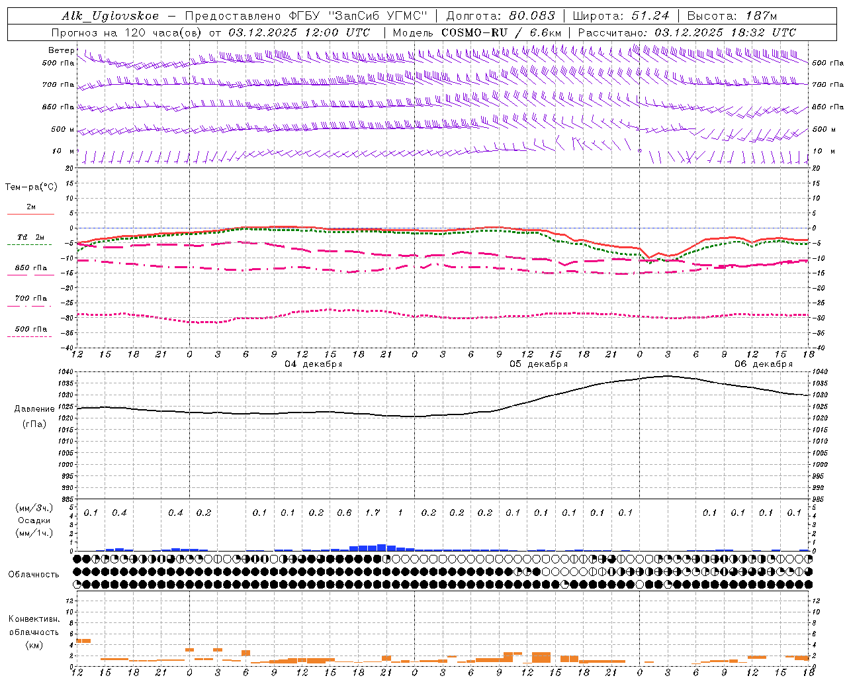Click the Ветер wind panel label
The height and width of the screenshot is (678, 847).
point(62,50)
